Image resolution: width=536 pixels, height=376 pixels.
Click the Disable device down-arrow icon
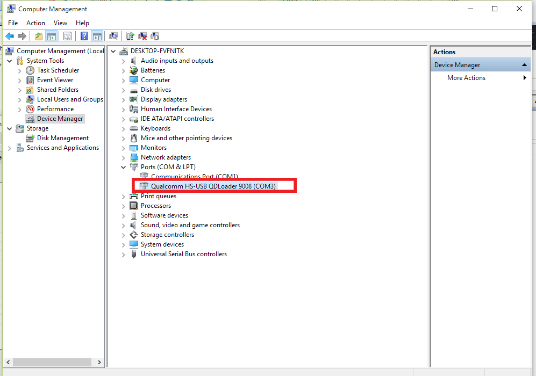[155, 37]
